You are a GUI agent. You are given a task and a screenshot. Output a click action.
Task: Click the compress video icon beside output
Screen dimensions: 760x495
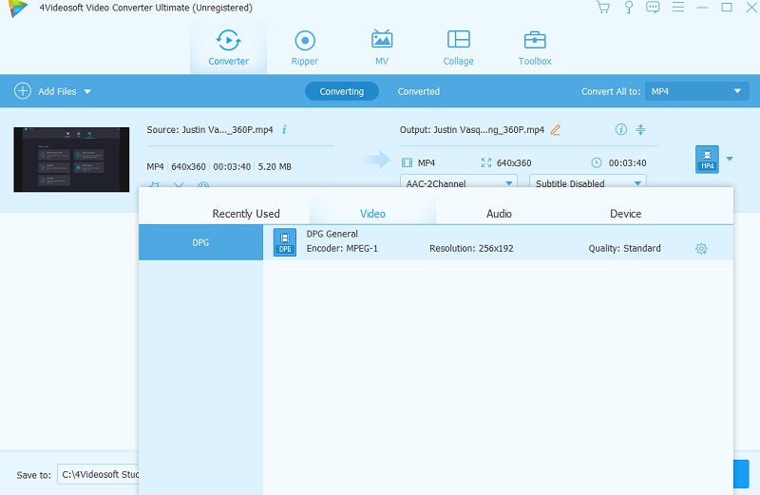[x=640, y=129]
